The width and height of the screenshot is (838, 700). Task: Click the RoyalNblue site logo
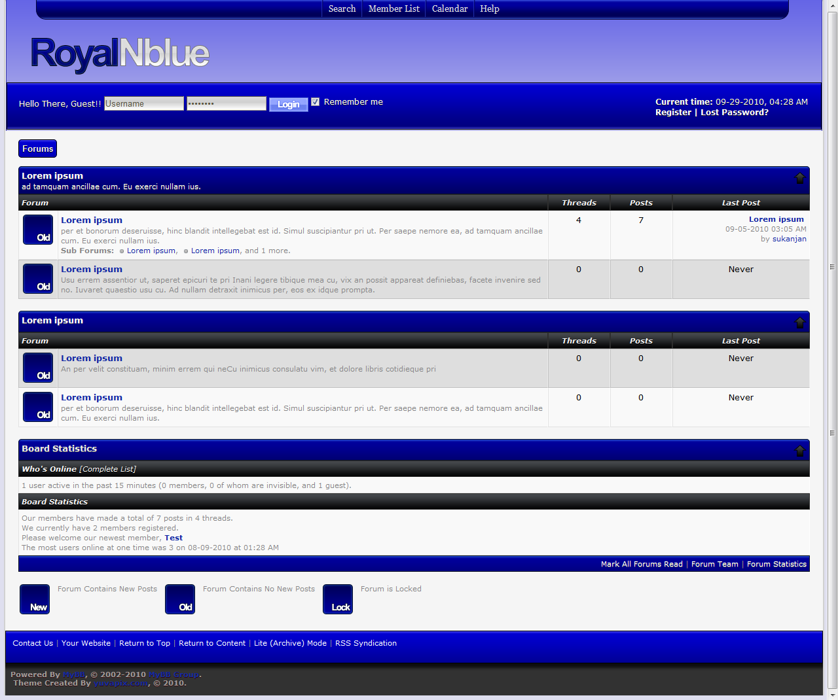tap(119, 54)
